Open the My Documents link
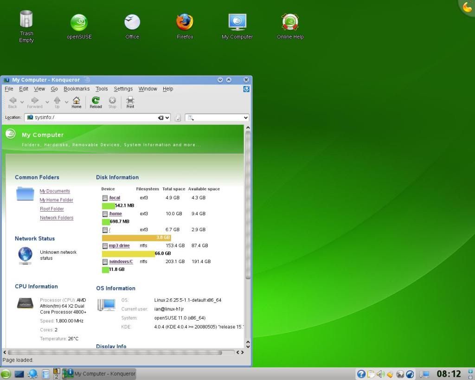Viewport: 475px width, 380px height. tap(55, 191)
